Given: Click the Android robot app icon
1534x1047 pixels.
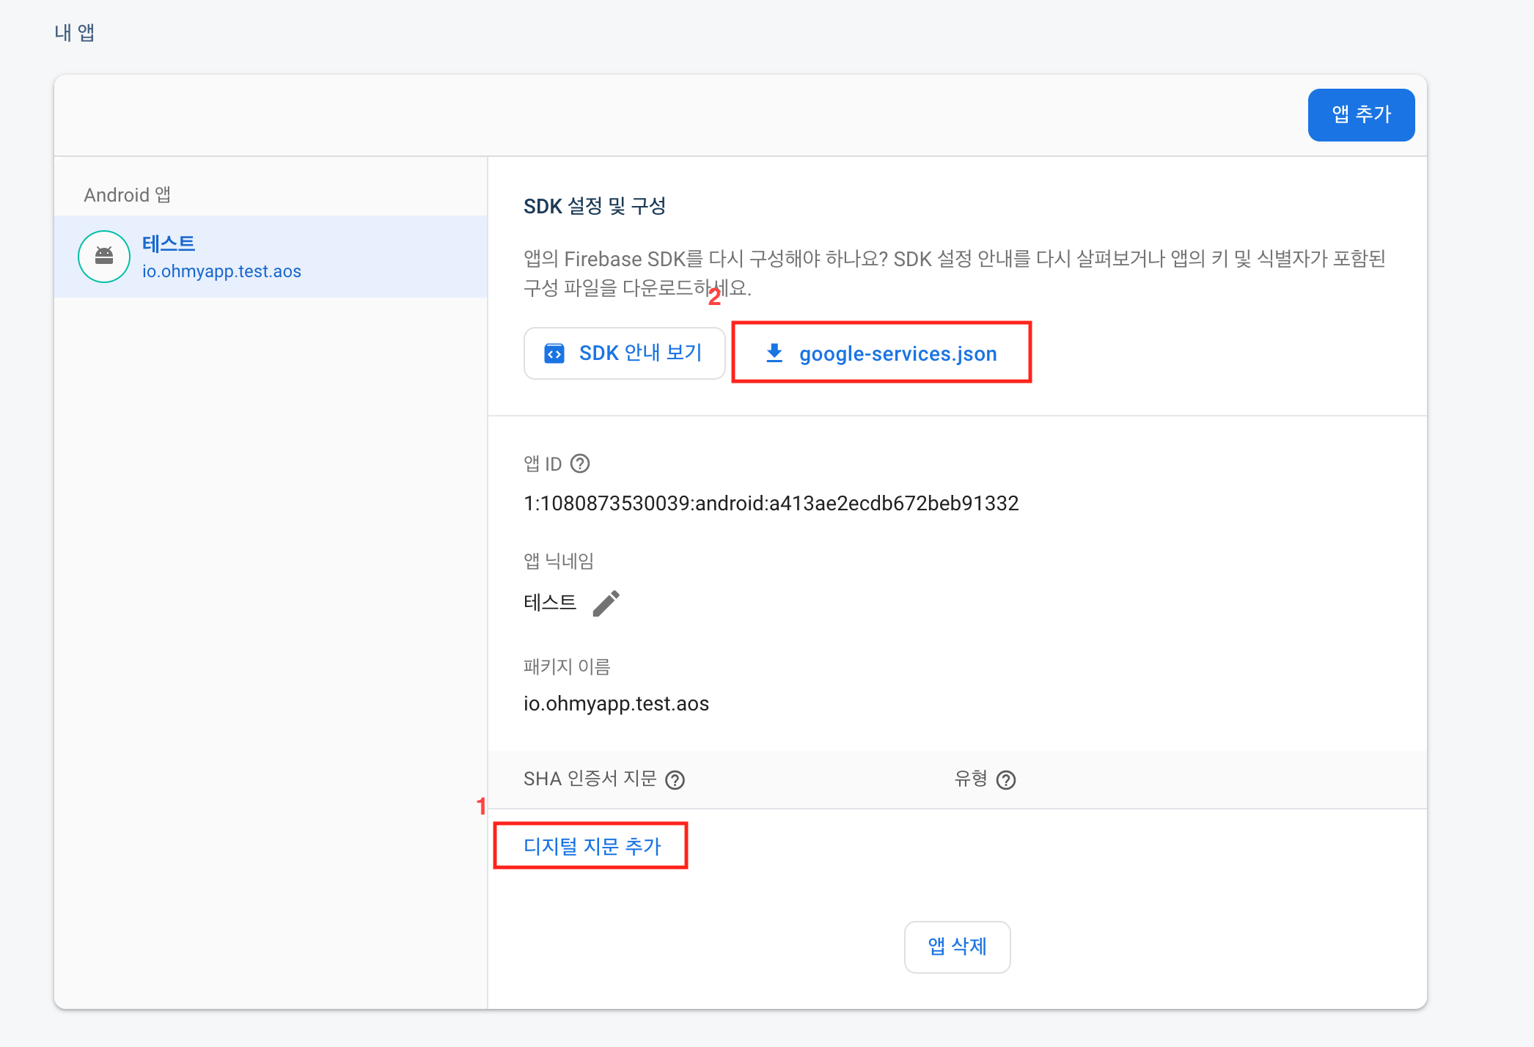Looking at the screenshot, I should click(x=104, y=257).
